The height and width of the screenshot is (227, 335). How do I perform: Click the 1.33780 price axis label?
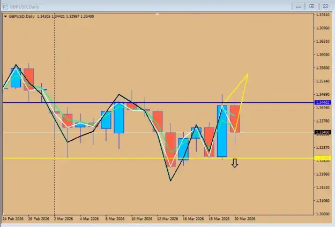coord(323,121)
